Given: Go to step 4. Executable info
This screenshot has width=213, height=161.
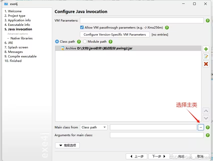Looking at the screenshot, I should [17, 25].
